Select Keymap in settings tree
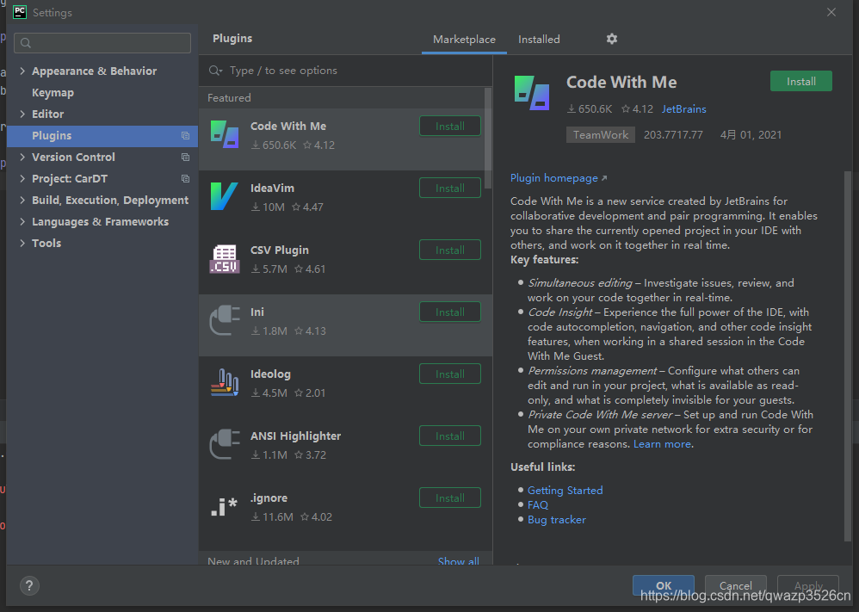 53,93
